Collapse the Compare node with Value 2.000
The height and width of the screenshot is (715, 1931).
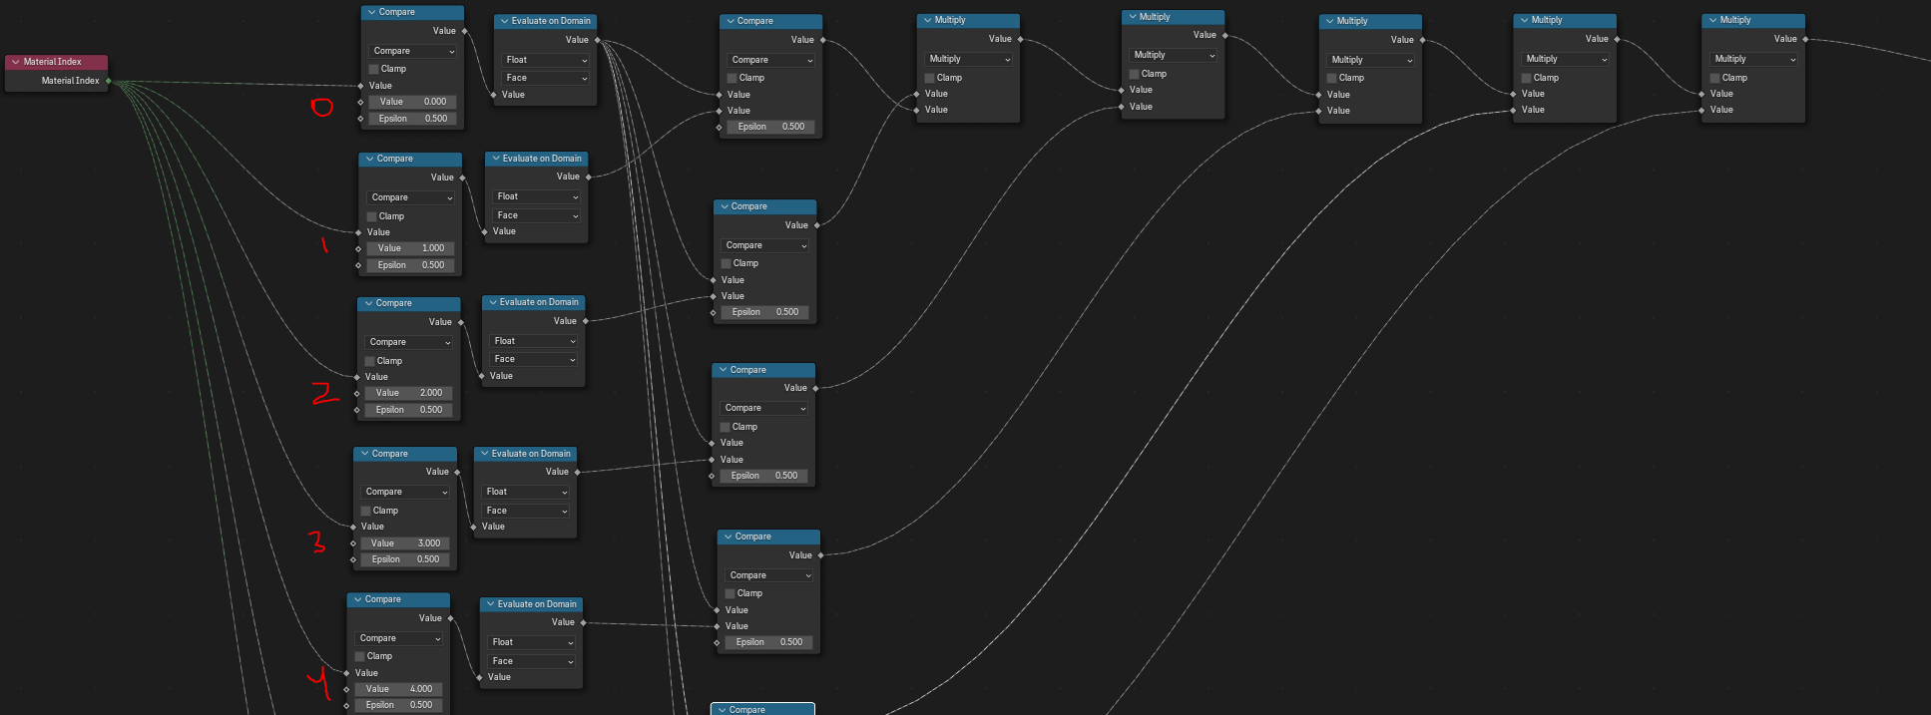tap(367, 303)
